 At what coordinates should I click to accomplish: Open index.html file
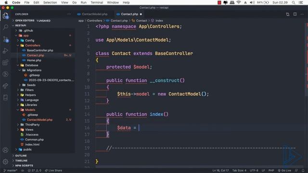(x=32, y=145)
